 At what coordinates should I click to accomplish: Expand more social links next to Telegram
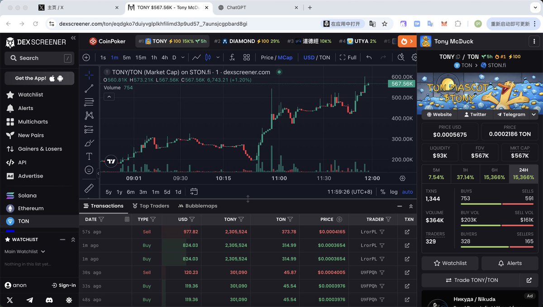point(534,114)
